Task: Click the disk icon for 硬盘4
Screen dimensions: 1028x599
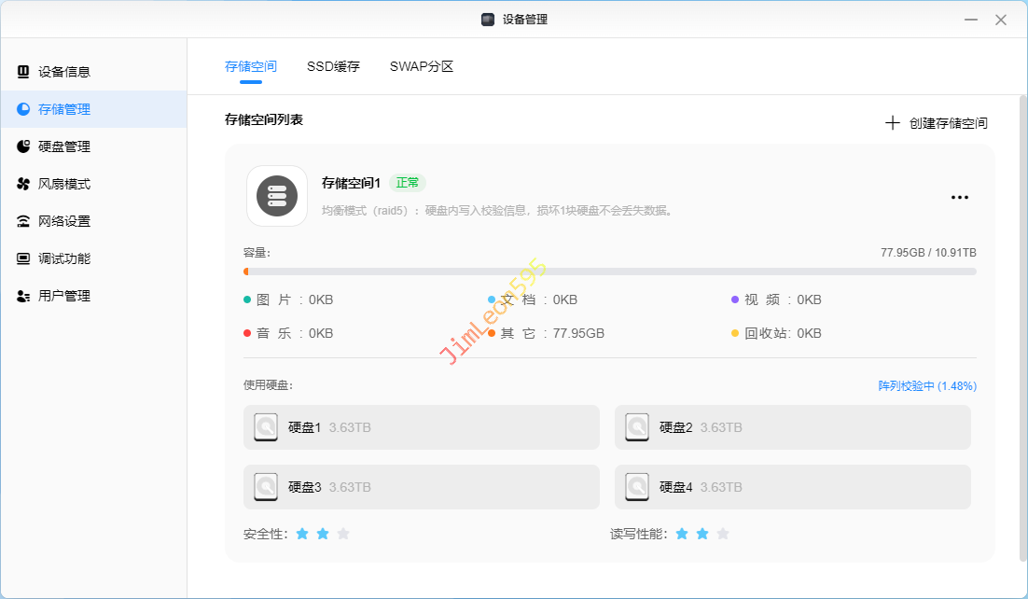Action: (x=637, y=487)
